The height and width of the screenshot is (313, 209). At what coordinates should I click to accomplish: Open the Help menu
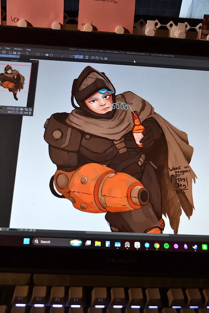point(29,50)
